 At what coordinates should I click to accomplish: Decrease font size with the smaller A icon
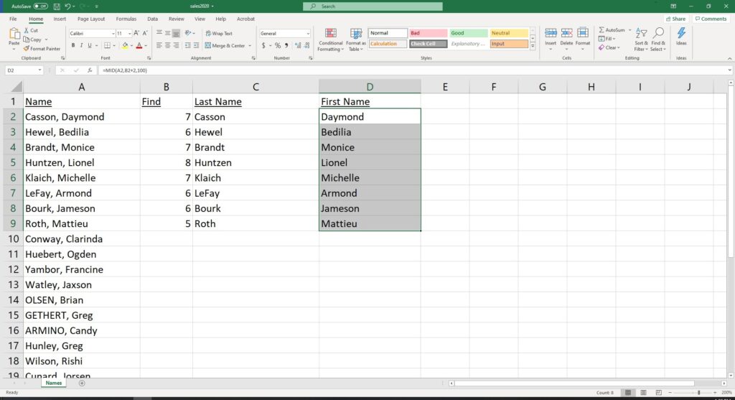coord(145,33)
